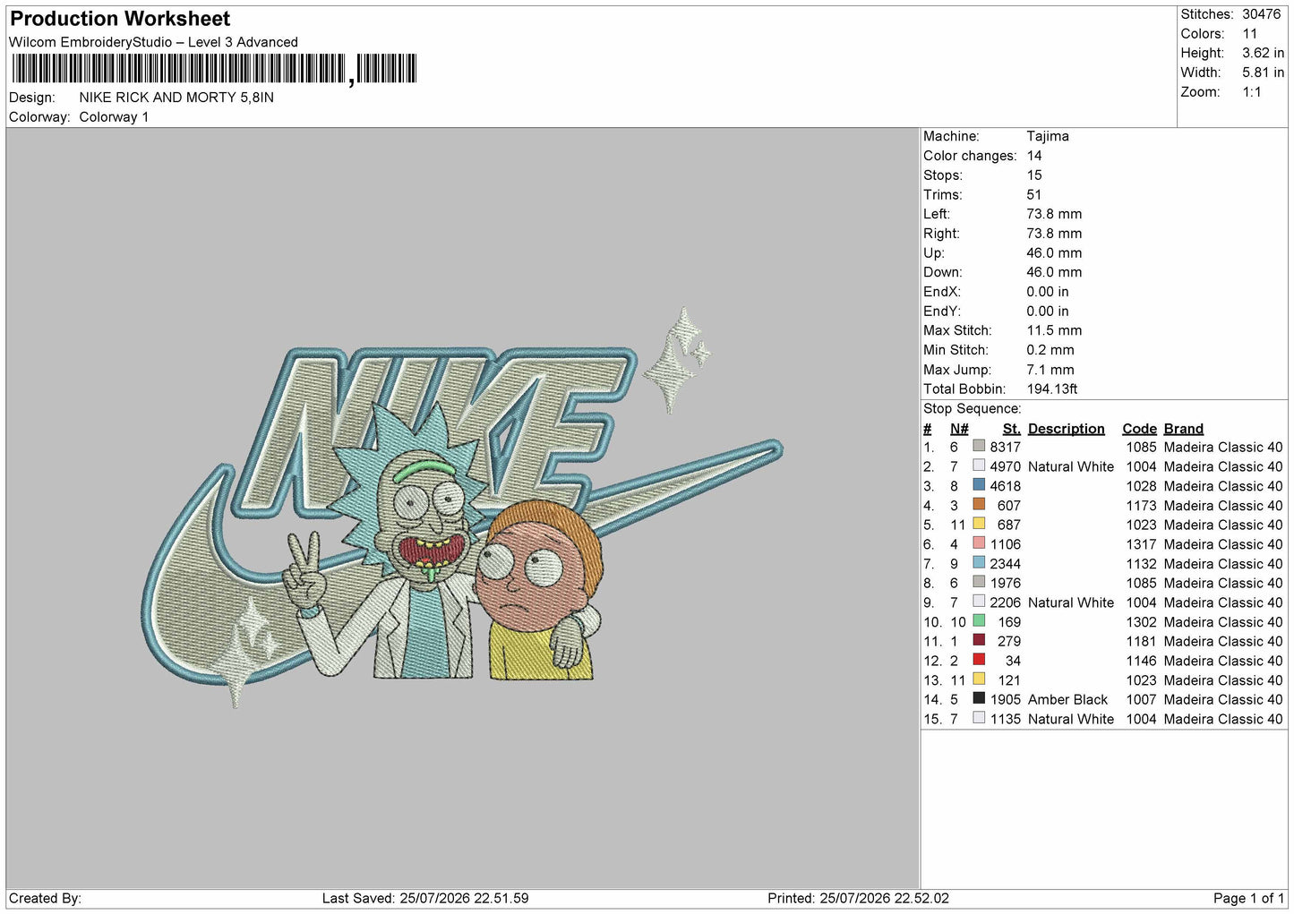Click the 'Created By:' footer label
The image size is (1294, 914).
(45, 898)
